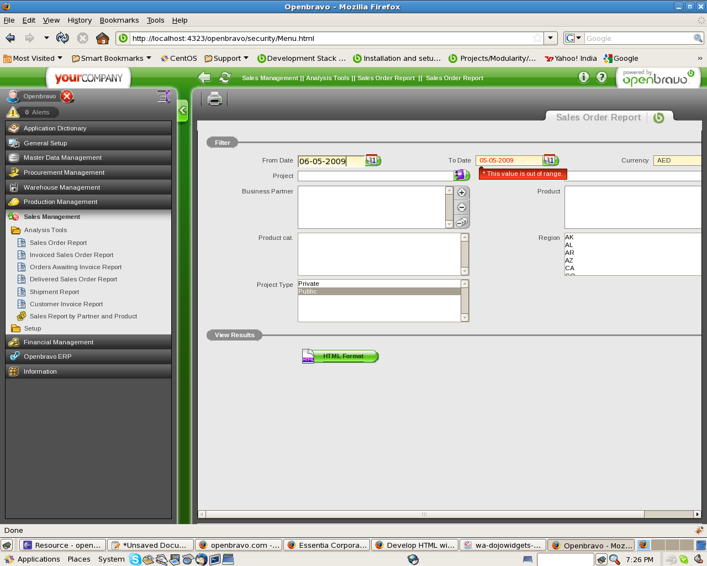Open the Bookmarks menu
707x566 pixels.
pyautogui.click(x=119, y=20)
